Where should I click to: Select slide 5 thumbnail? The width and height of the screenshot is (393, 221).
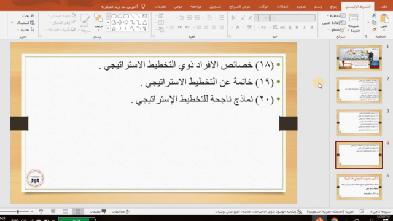[x=359, y=187]
